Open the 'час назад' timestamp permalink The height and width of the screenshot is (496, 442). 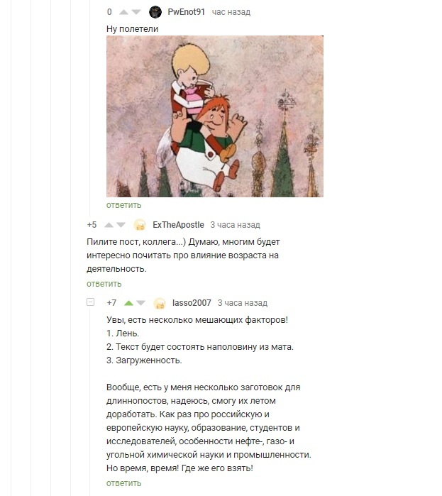click(x=231, y=12)
